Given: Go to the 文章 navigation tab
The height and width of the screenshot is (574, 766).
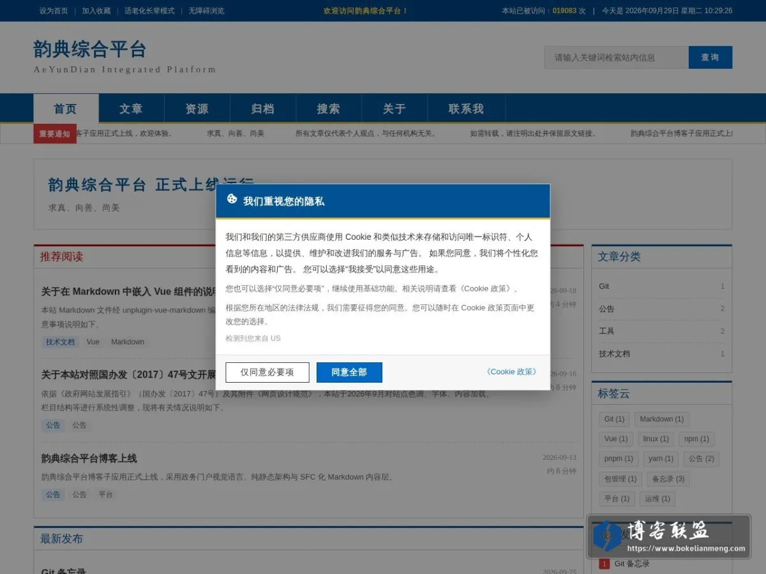Looking at the screenshot, I should 131,108.
